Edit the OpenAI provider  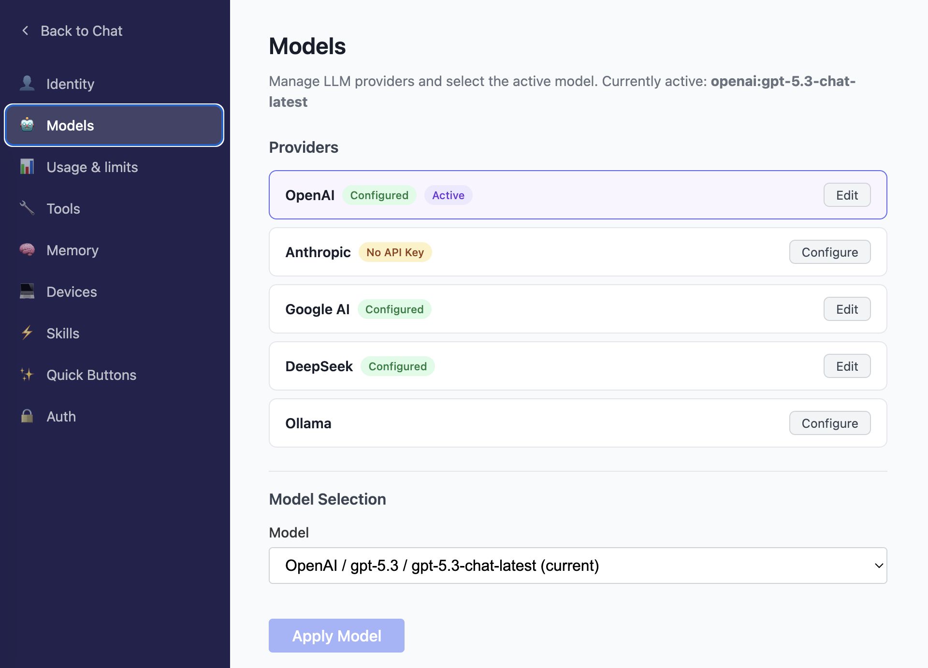847,195
